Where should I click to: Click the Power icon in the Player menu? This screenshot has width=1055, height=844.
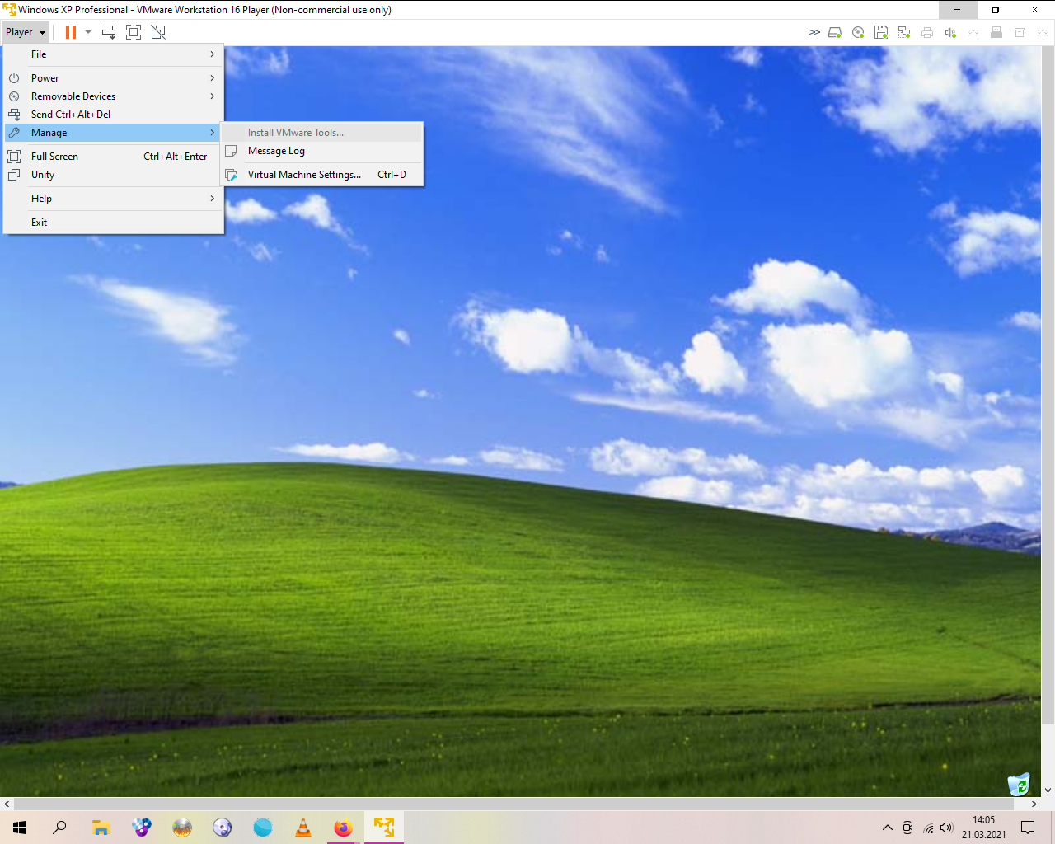(14, 78)
